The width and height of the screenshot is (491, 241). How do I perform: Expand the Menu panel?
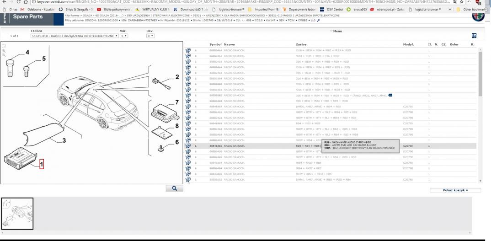pos(335,31)
